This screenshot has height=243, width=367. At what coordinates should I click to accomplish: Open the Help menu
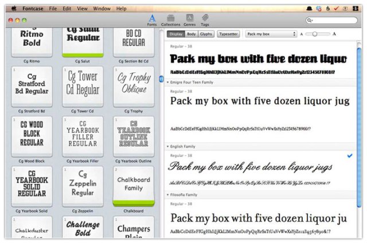[x=121, y=9]
